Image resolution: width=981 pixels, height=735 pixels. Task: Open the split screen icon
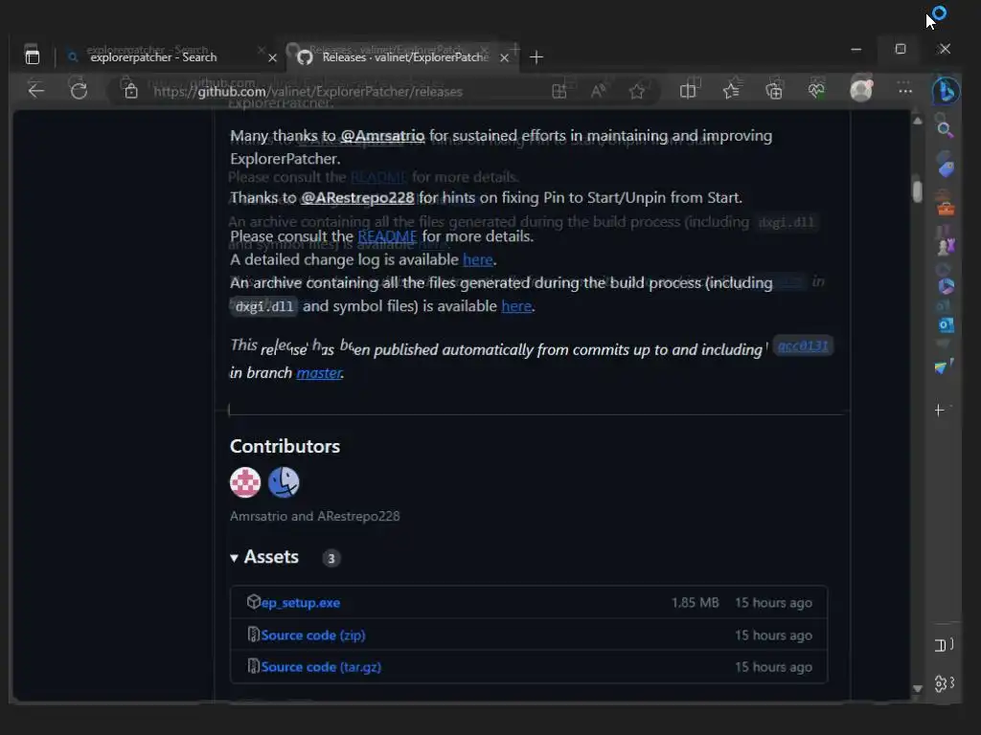click(x=688, y=91)
